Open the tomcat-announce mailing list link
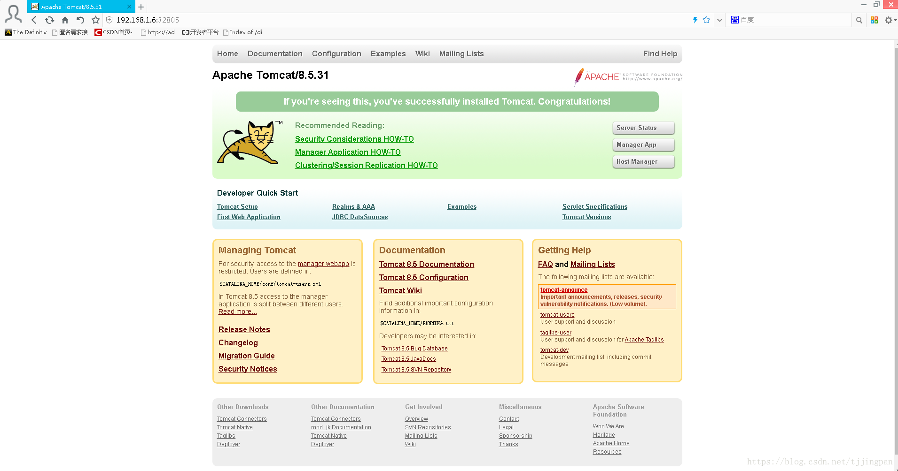Image resolution: width=898 pixels, height=471 pixels. 564,290
